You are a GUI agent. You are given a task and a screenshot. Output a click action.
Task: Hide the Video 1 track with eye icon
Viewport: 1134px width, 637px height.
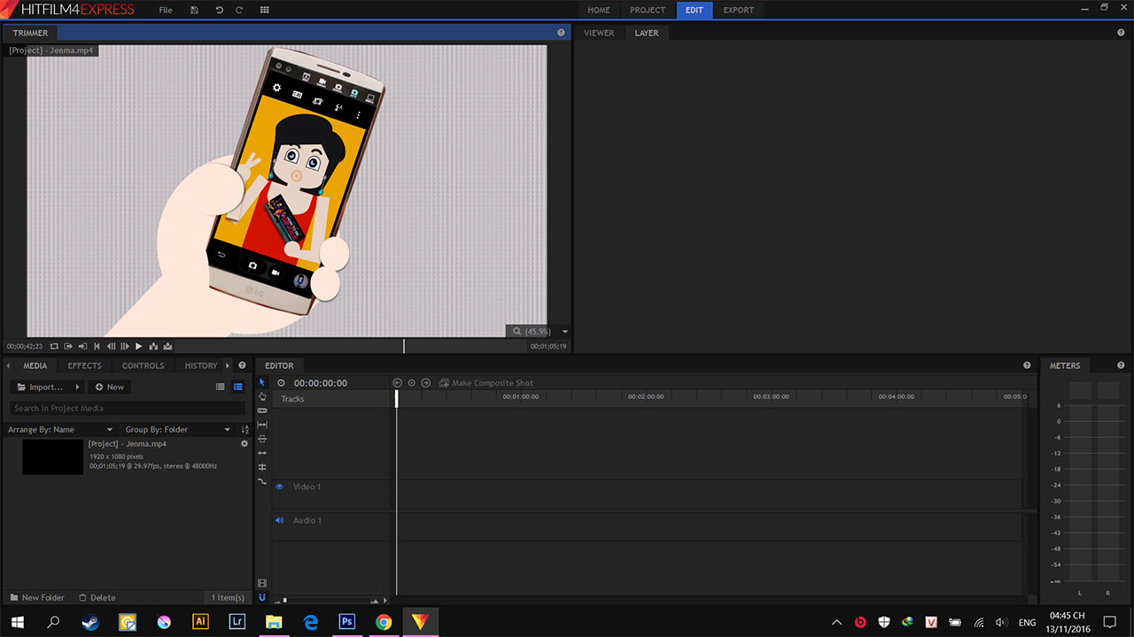click(x=279, y=487)
